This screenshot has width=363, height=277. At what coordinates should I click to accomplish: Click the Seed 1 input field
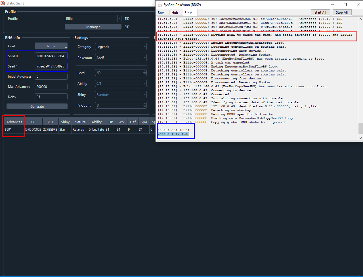[x=51, y=66]
